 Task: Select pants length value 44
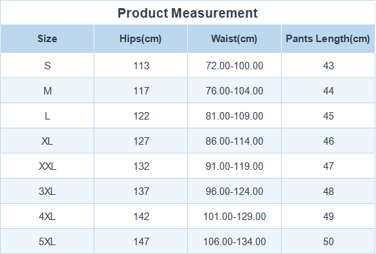328,90
